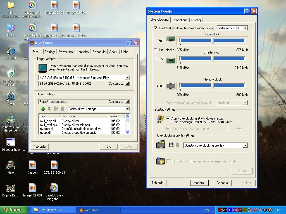This screenshot has height=214, width=286.
Task: Click the Shader clock value field showing 1625
Action: tap(159, 59)
